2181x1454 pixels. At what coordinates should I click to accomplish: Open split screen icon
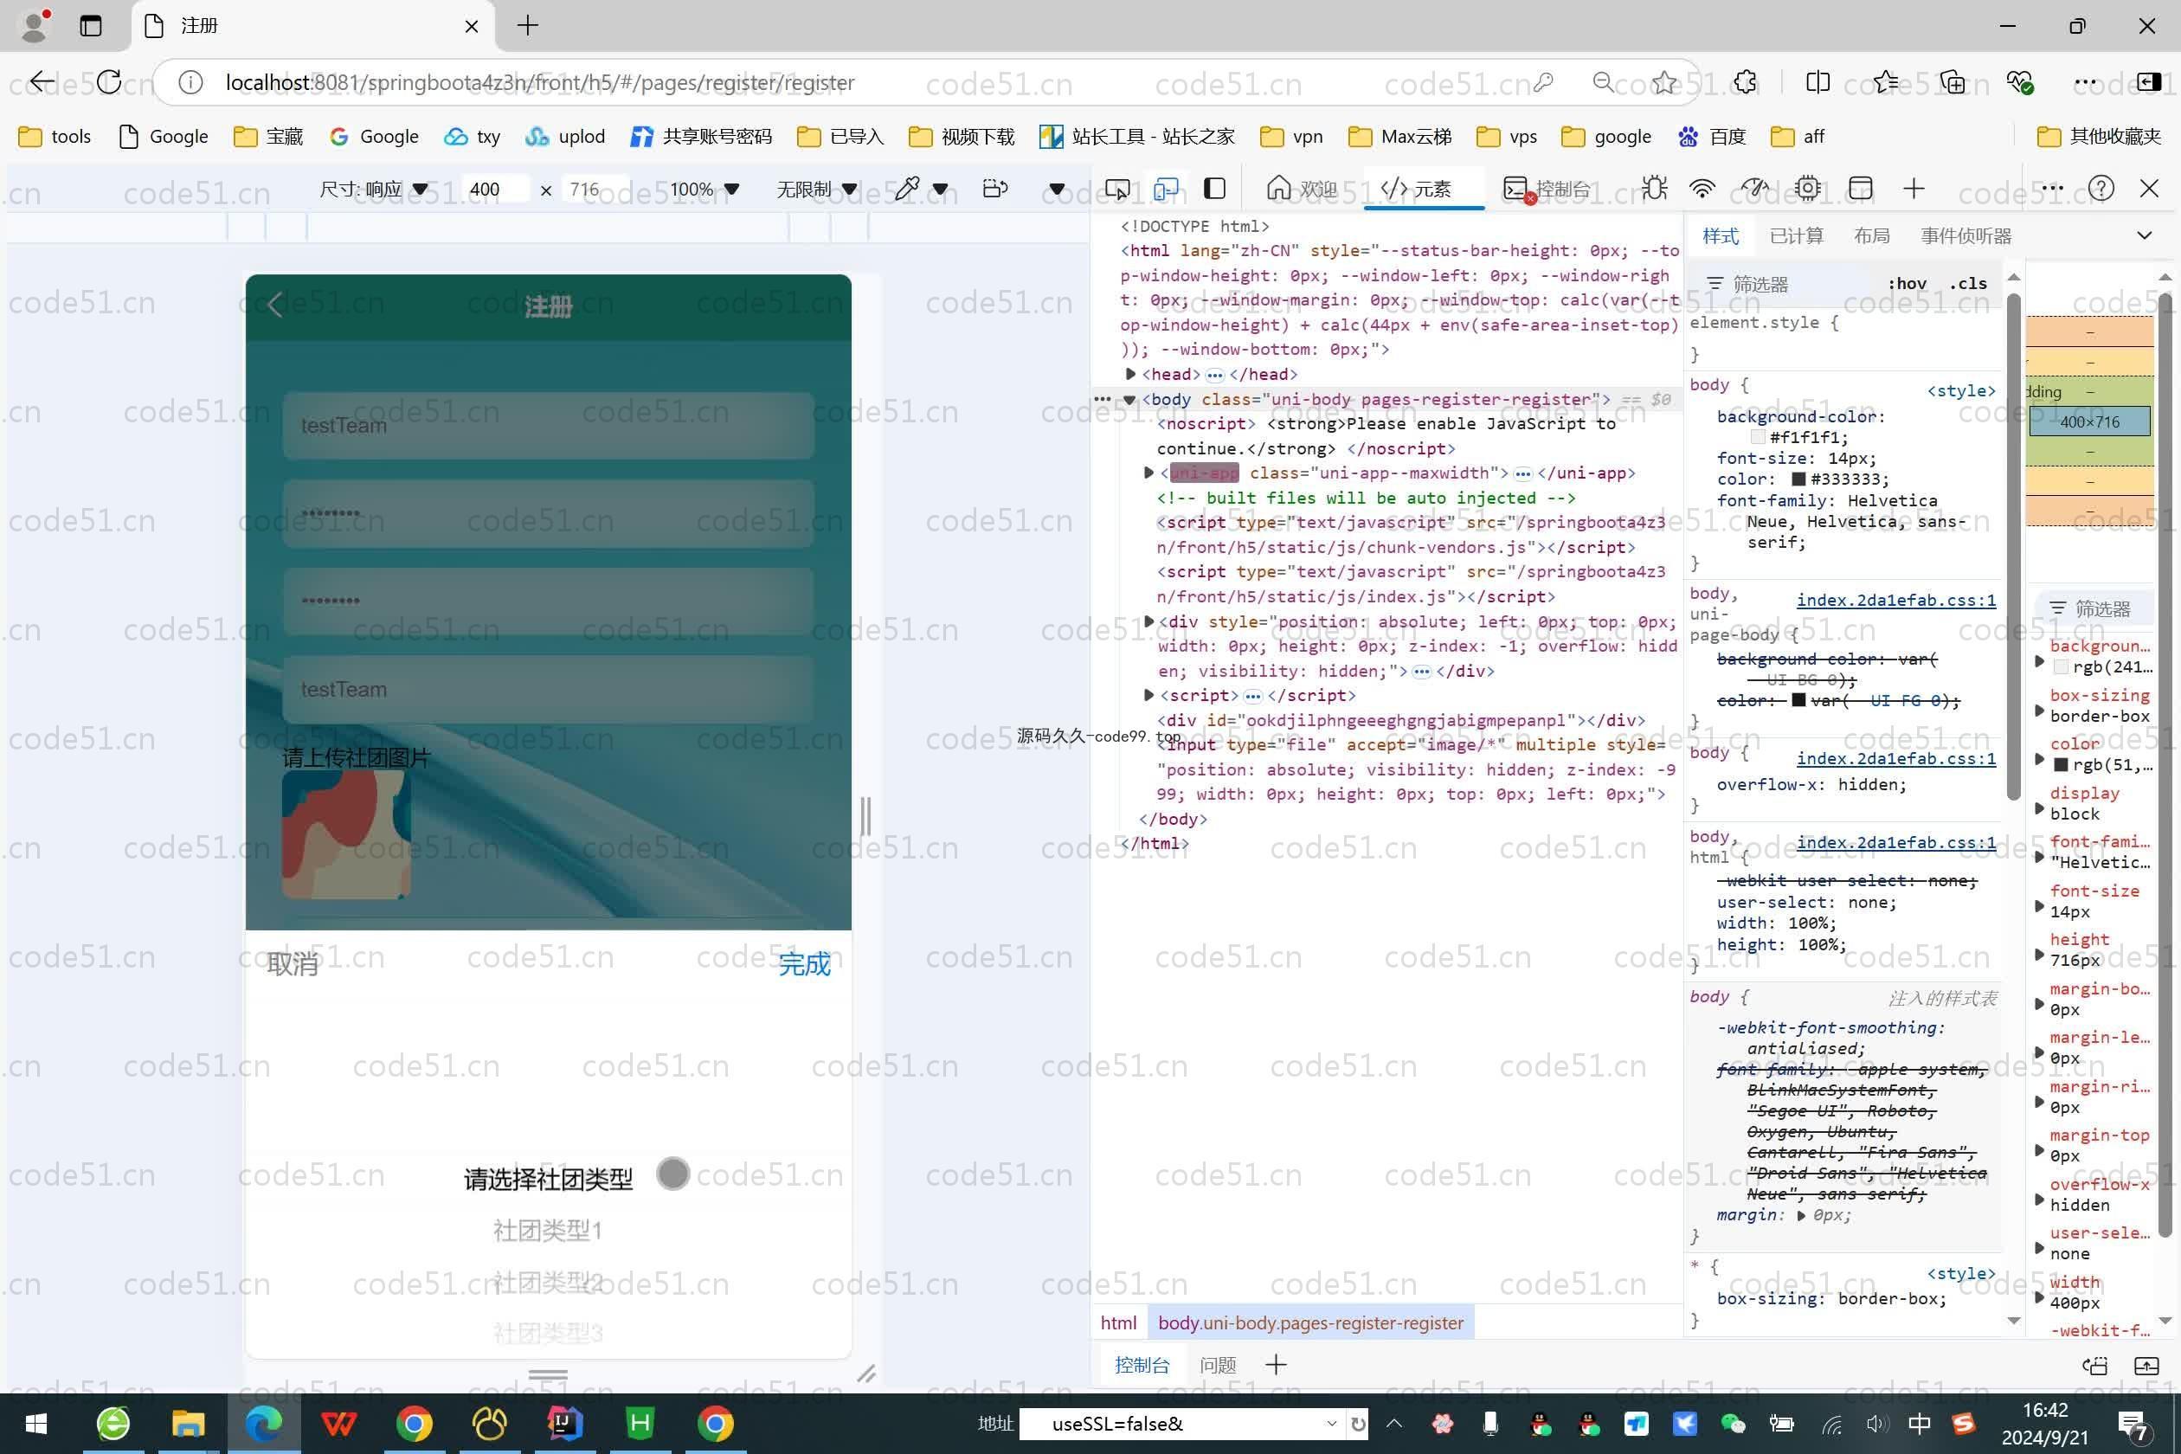[x=1818, y=82]
